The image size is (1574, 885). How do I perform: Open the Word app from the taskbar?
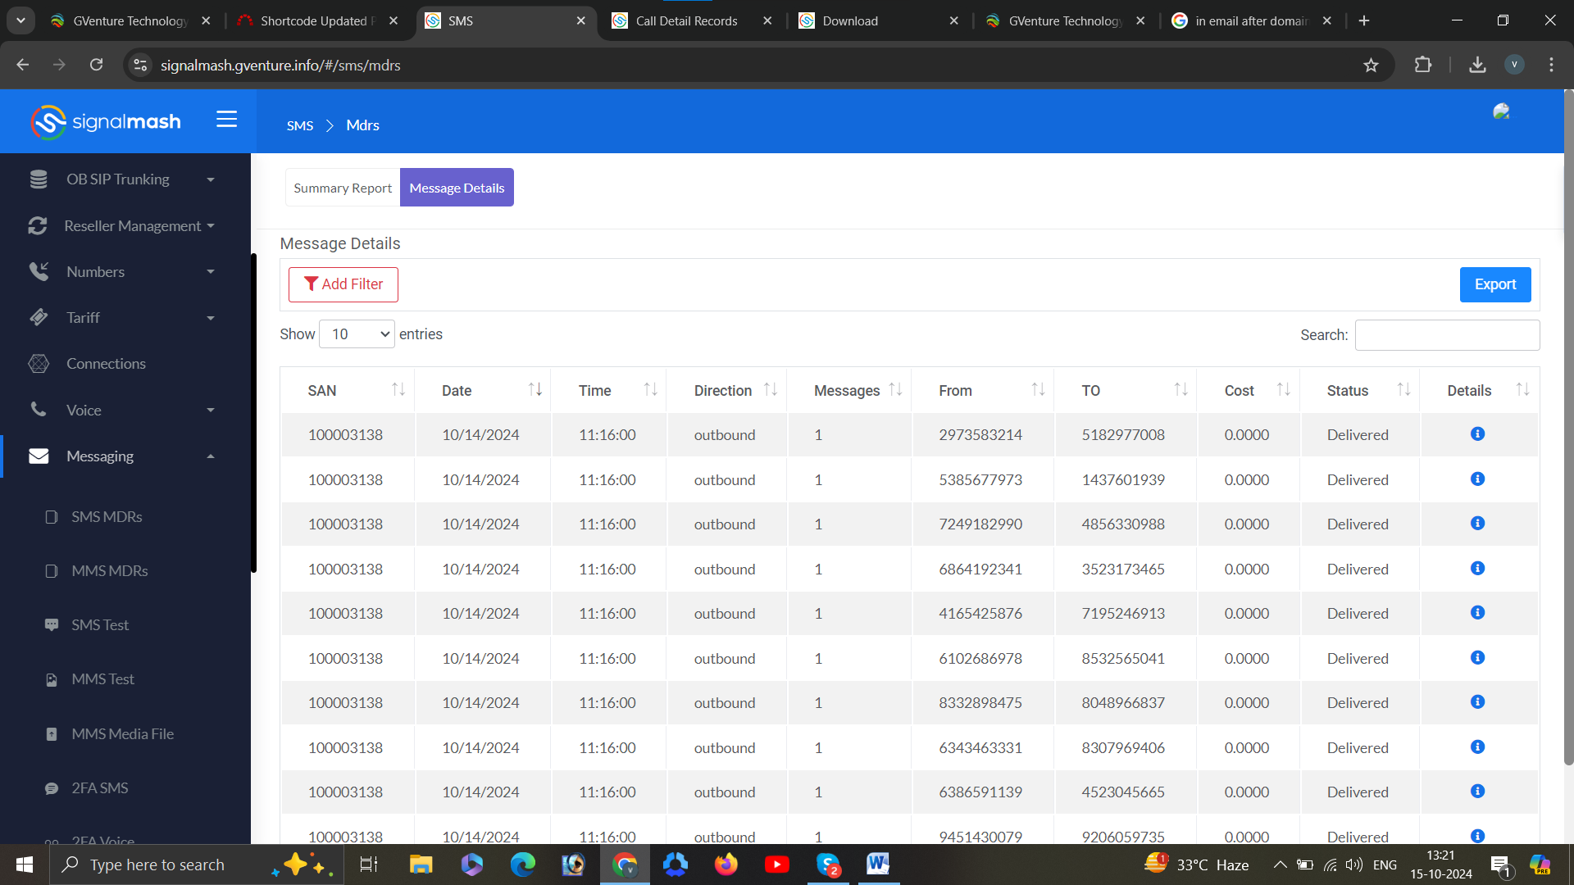click(x=877, y=864)
